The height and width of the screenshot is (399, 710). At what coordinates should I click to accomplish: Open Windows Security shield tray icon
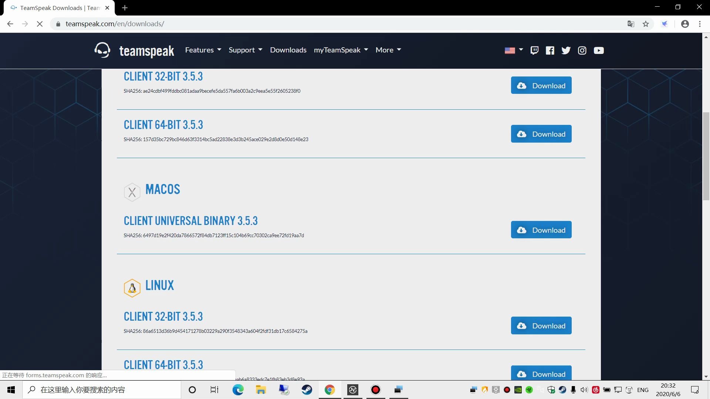(x=551, y=390)
